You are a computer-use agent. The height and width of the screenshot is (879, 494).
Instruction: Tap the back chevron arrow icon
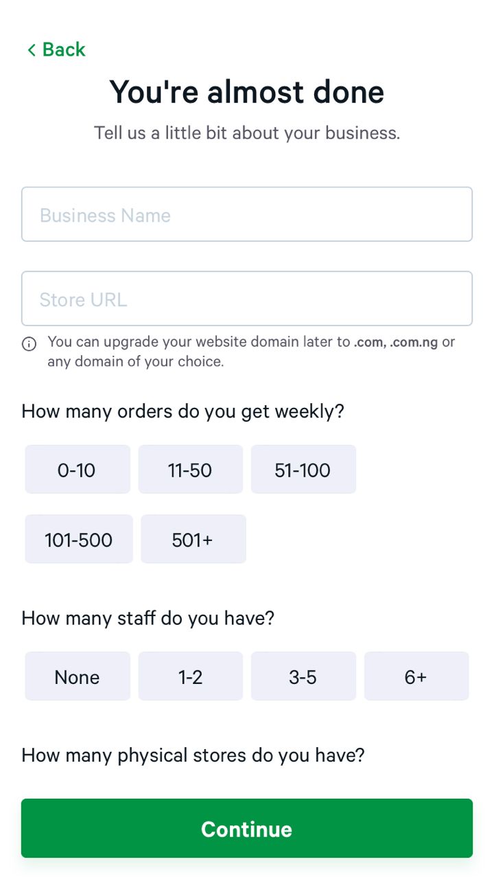(x=32, y=50)
